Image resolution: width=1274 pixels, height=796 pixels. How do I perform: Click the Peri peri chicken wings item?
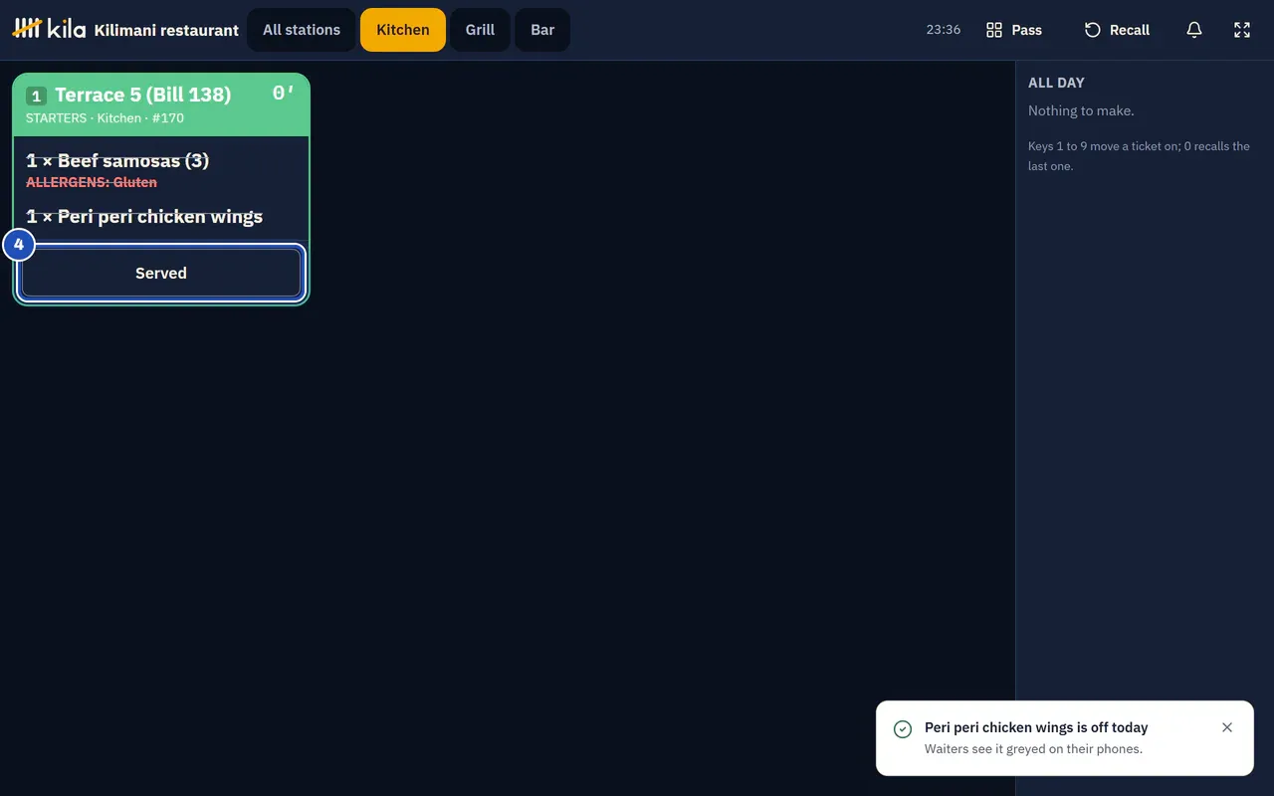144,216
